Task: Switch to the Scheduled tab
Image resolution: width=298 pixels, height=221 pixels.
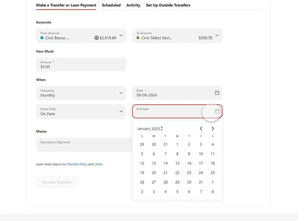Action: [111, 5]
